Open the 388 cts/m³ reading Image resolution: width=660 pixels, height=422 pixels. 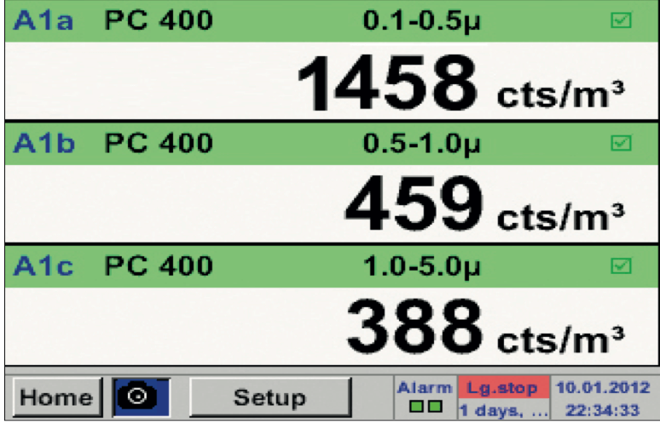coord(482,330)
